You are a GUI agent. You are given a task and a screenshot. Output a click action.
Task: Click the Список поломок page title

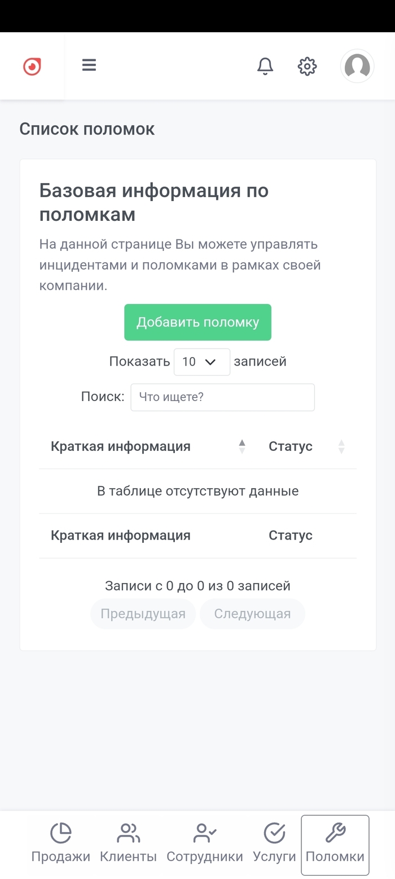[x=87, y=129]
